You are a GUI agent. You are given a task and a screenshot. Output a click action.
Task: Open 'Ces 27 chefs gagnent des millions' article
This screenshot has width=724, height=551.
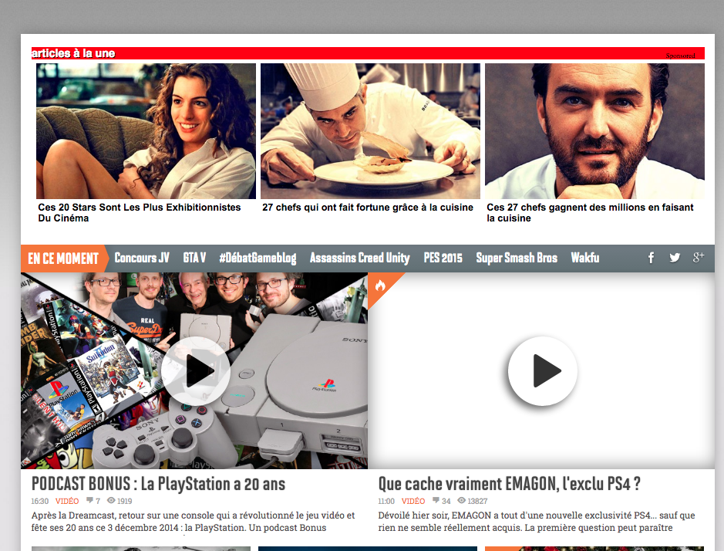click(590, 213)
